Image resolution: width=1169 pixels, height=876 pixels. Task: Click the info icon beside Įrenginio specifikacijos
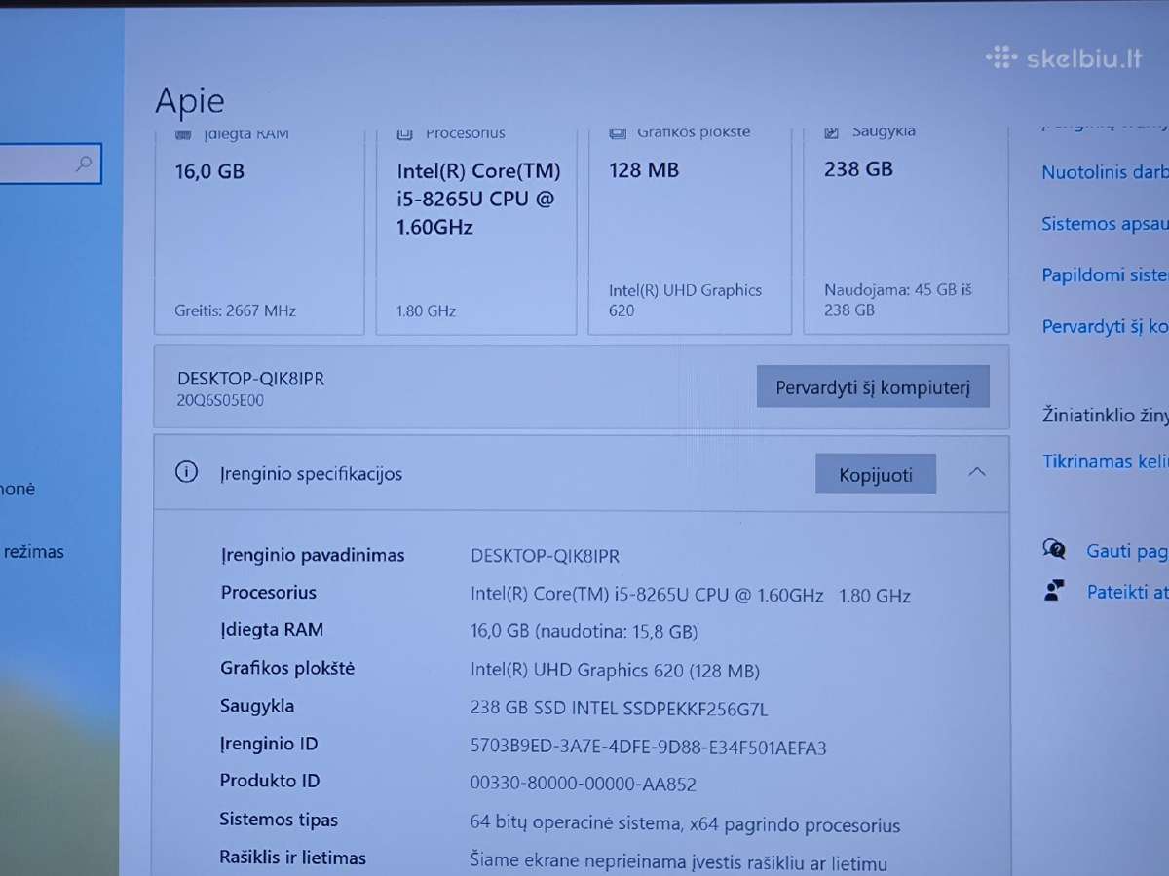coord(185,473)
